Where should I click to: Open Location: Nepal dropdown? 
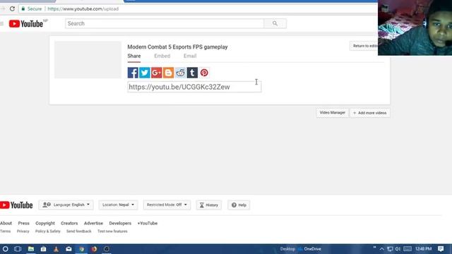pyautogui.click(x=118, y=205)
